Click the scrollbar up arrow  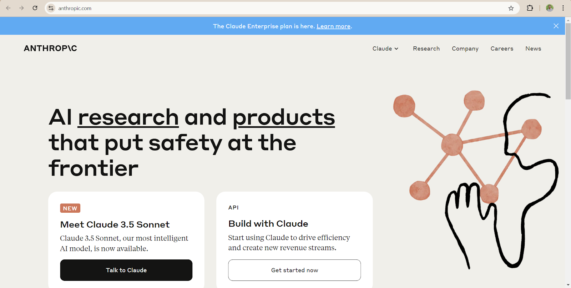[568, 20]
